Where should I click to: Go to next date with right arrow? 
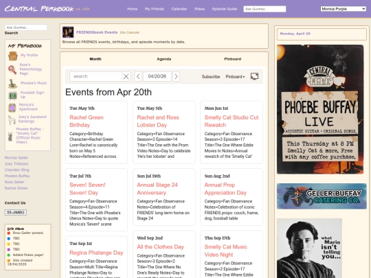click(176, 76)
